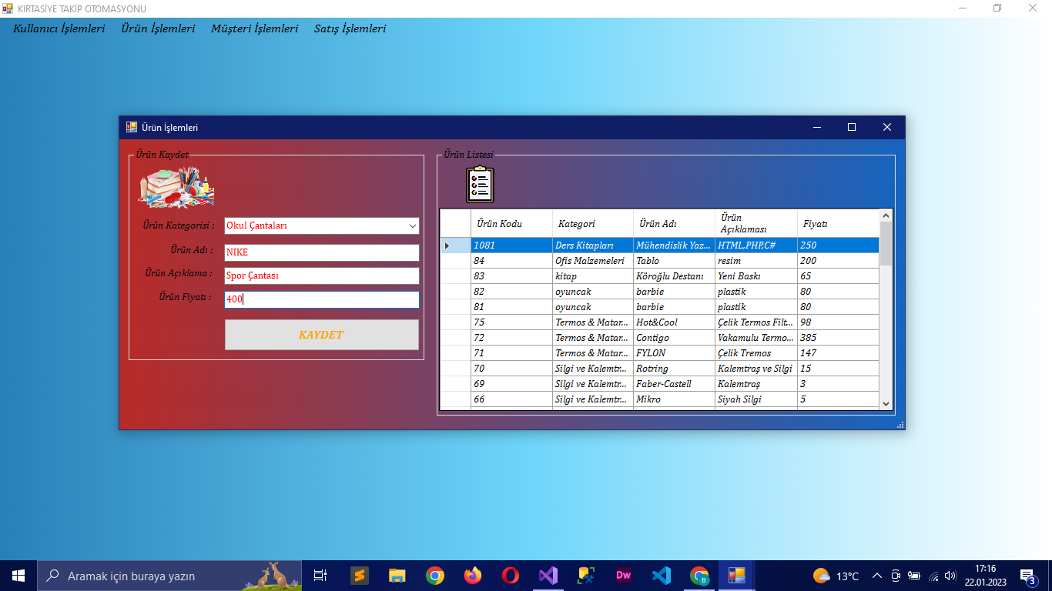The height and width of the screenshot is (591, 1052).
Task: Open Dreamweaver from the taskbar
Action: [x=623, y=576]
